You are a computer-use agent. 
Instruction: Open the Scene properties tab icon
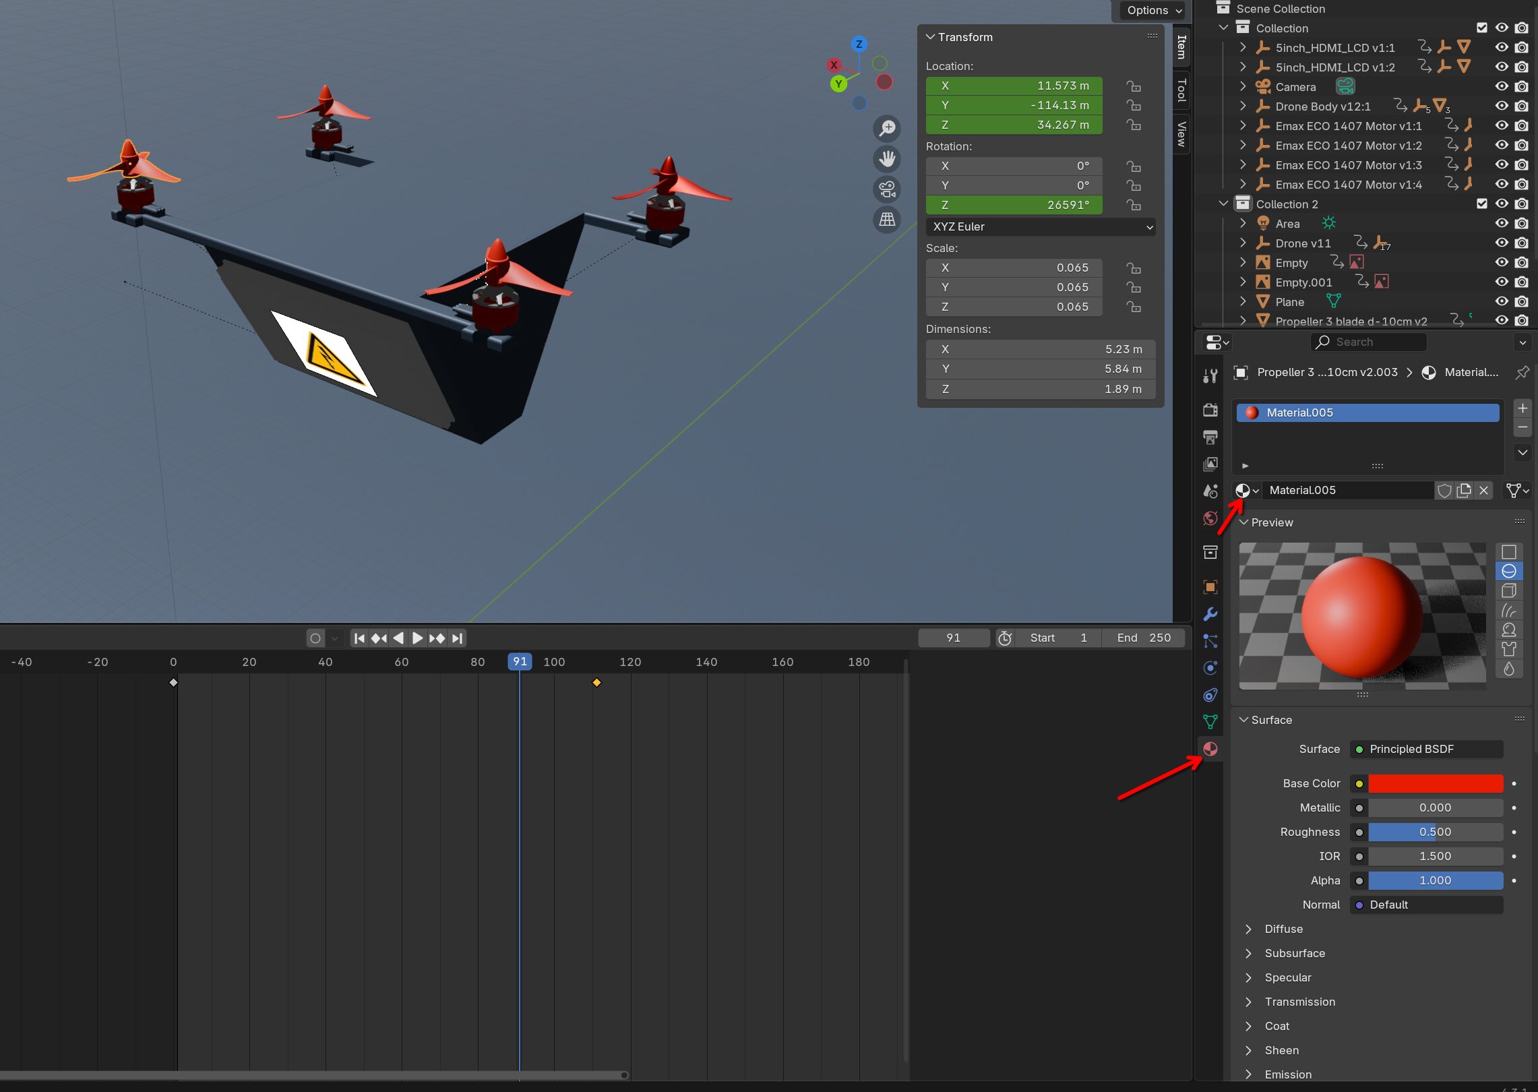click(x=1210, y=491)
